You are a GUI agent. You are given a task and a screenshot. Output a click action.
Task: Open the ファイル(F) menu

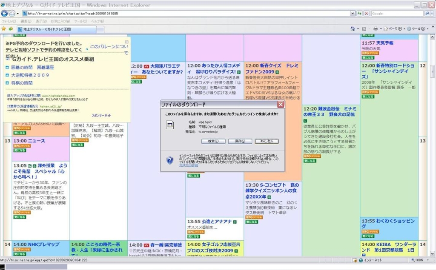pyautogui.click(x=9, y=21)
